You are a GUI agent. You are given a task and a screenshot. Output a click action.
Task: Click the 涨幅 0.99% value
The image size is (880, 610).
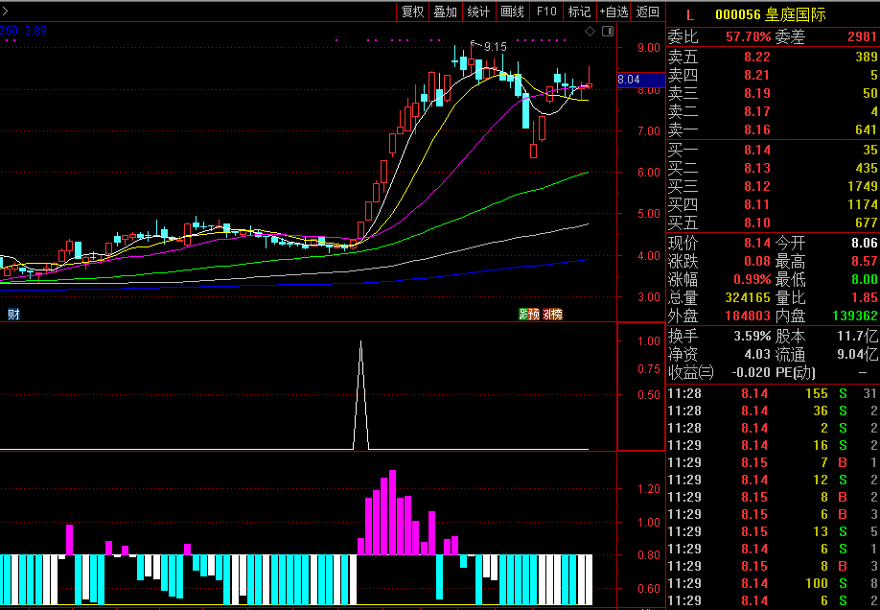(753, 279)
